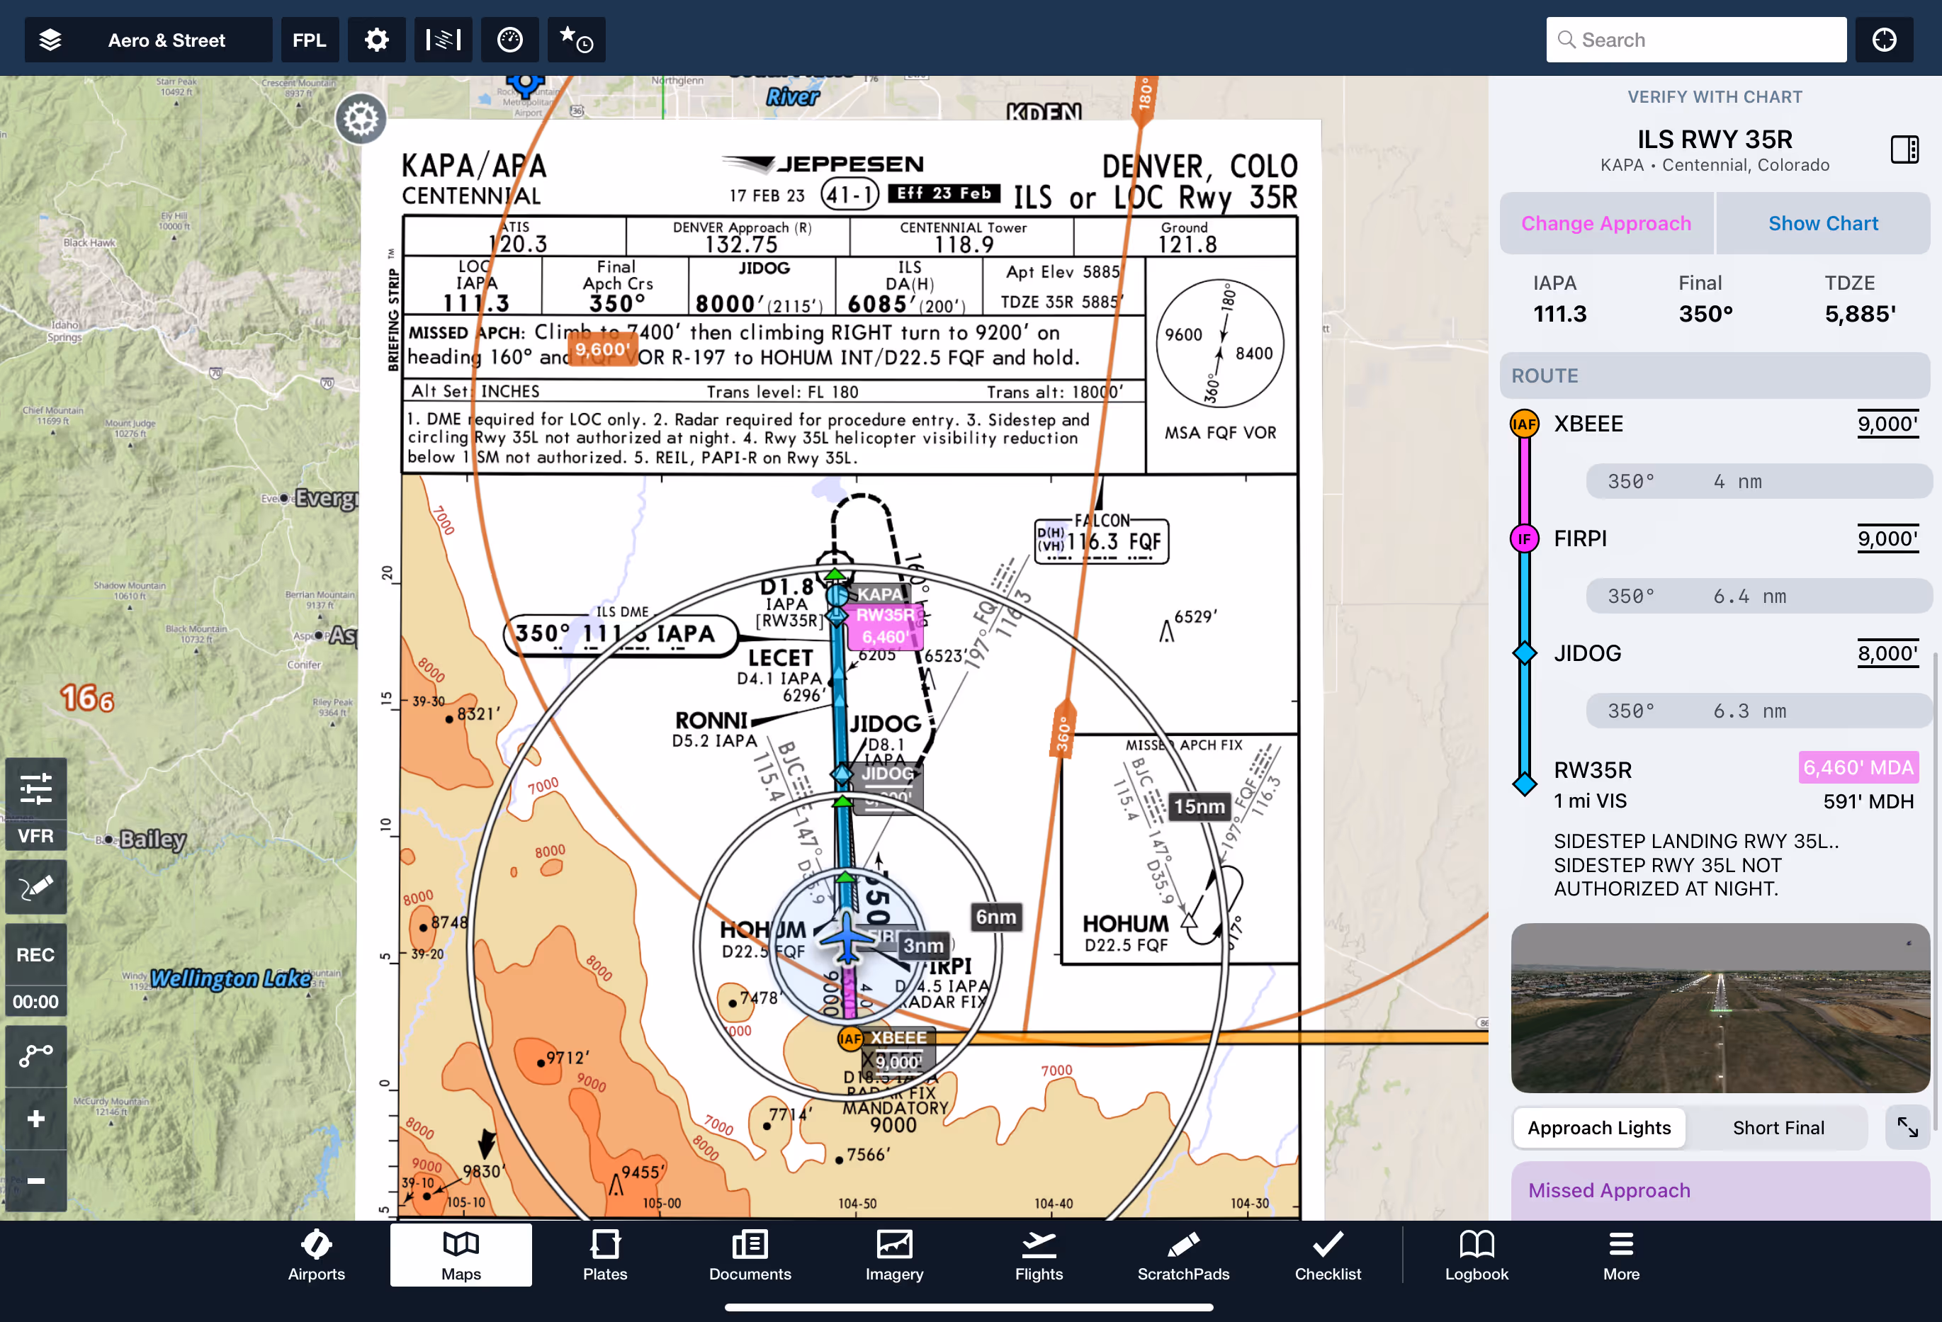Open Aero & Street layer dropdown

[x=166, y=40]
